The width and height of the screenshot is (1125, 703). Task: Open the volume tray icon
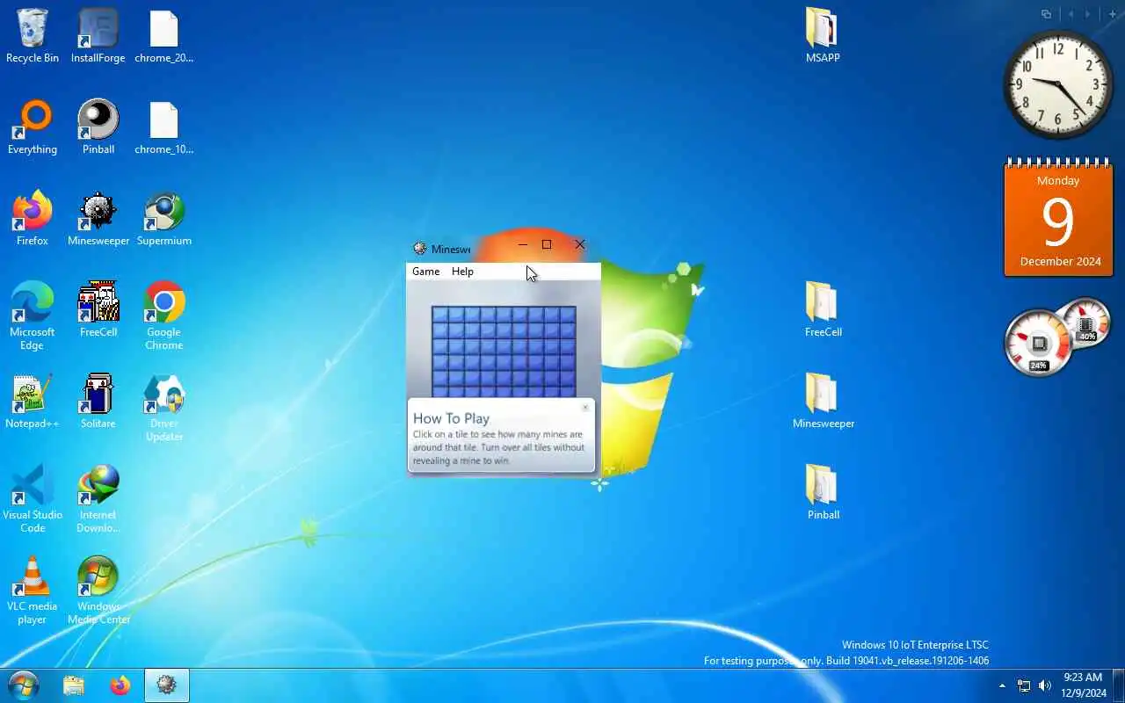pos(1045,685)
